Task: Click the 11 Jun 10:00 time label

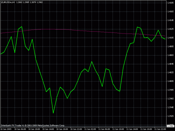Action: coord(118,129)
